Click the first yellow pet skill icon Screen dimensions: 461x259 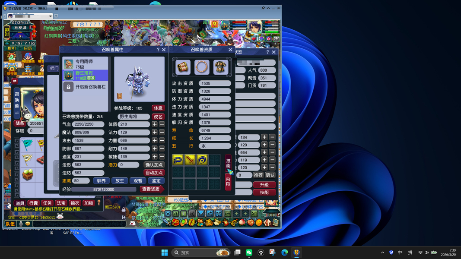point(178,160)
